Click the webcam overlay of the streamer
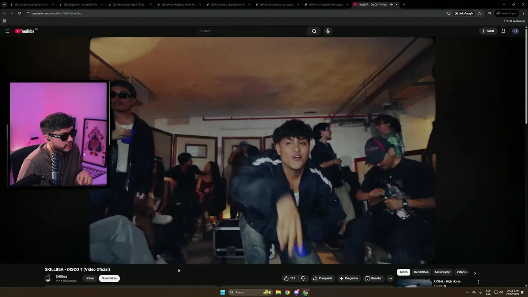Viewport: 528px width, 297px height. point(58,134)
